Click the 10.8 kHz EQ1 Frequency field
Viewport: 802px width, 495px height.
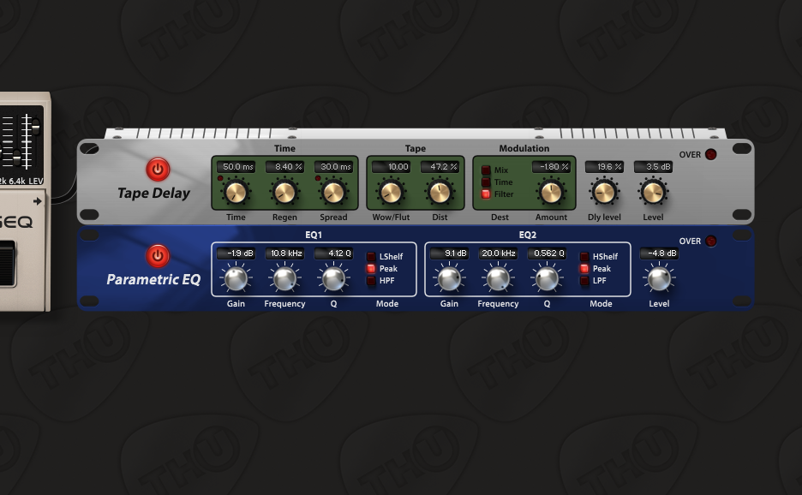(x=284, y=253)
